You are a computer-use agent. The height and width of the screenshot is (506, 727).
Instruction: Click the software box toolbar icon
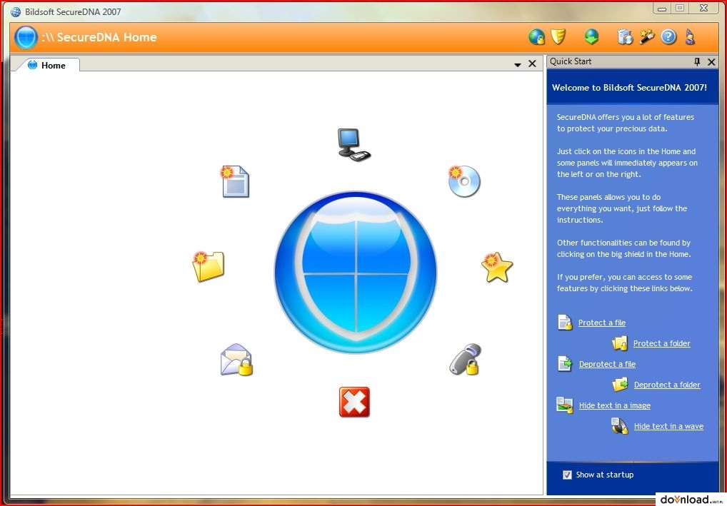tap(625, 37)
